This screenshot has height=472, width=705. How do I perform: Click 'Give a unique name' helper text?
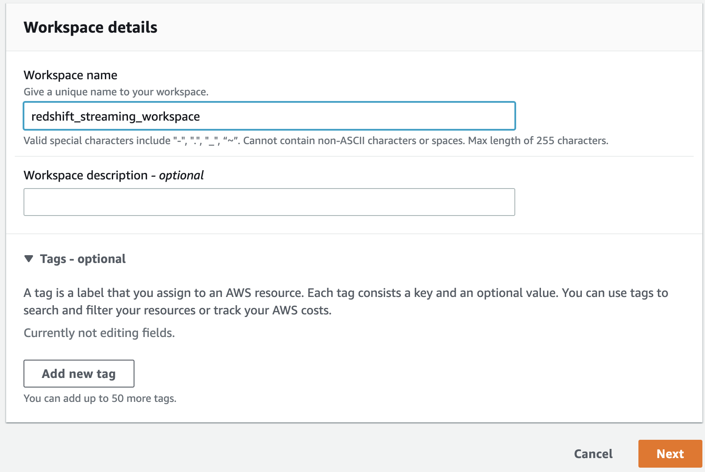point(116,92)
